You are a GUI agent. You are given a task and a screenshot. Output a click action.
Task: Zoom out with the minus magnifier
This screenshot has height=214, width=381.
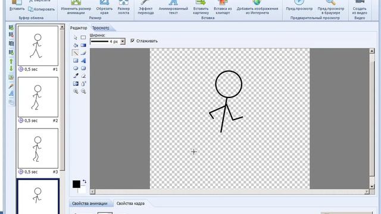pyautogui.click(x=83, y=92)
